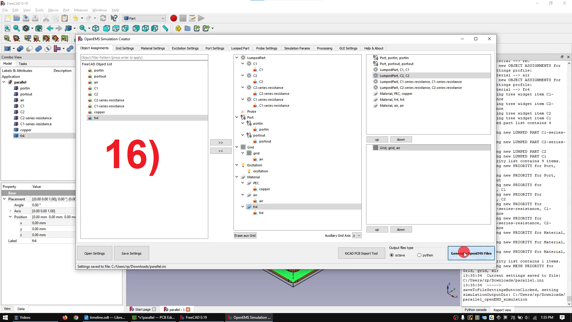Open the Part workbench selector dropdown

tap(144, 18)
